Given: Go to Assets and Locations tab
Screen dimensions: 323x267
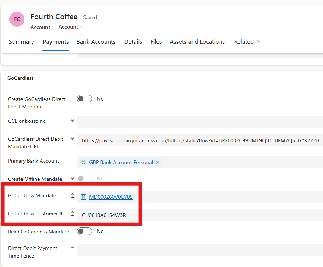Looking at the screenshot, I should coord(197,42).
